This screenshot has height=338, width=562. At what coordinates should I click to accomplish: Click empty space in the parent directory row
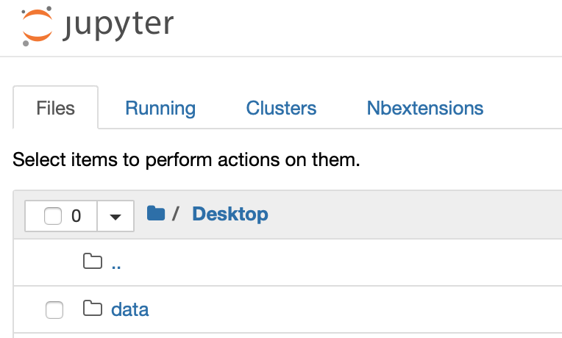point(353,262)
